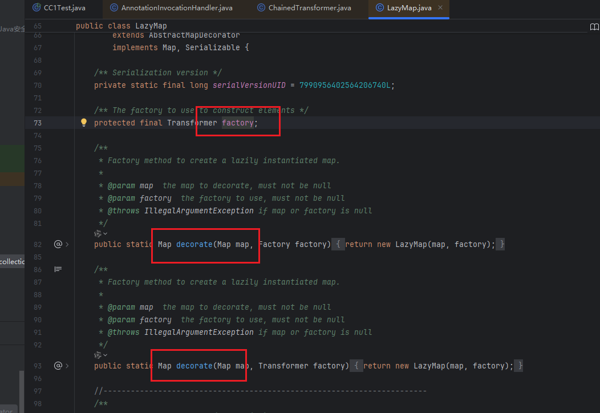The image size is (600, 413).
Task: Toggle rendered doc view at line 86
Action: point(58,269)
